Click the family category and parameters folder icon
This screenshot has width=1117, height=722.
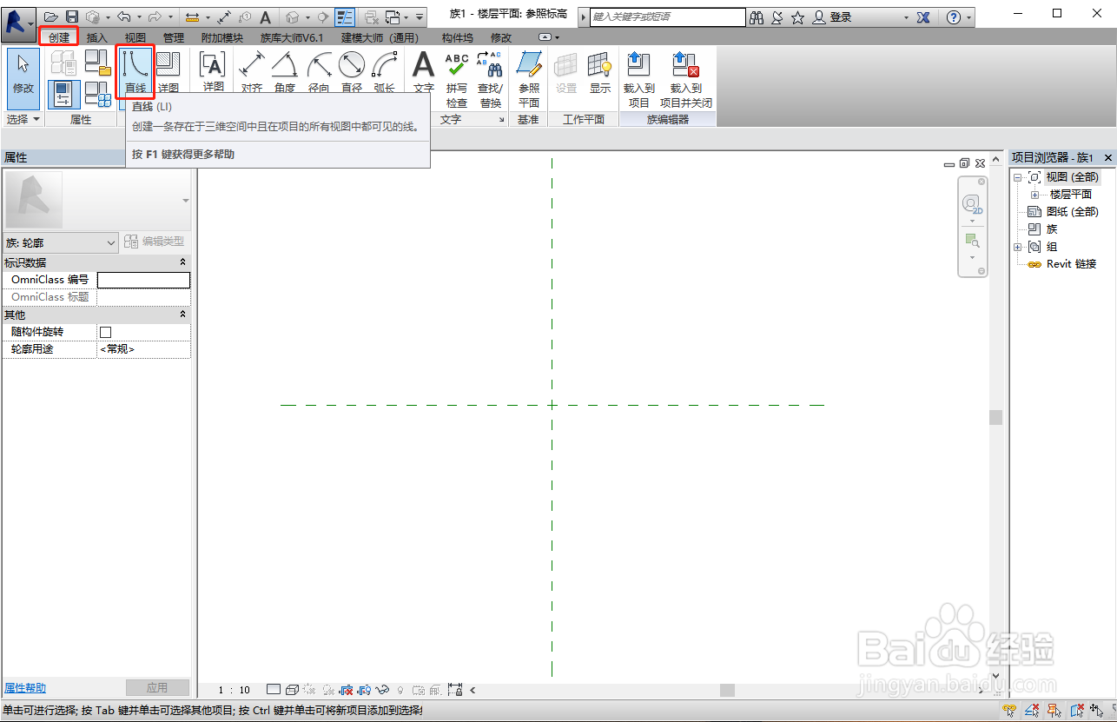click(97, 63)
